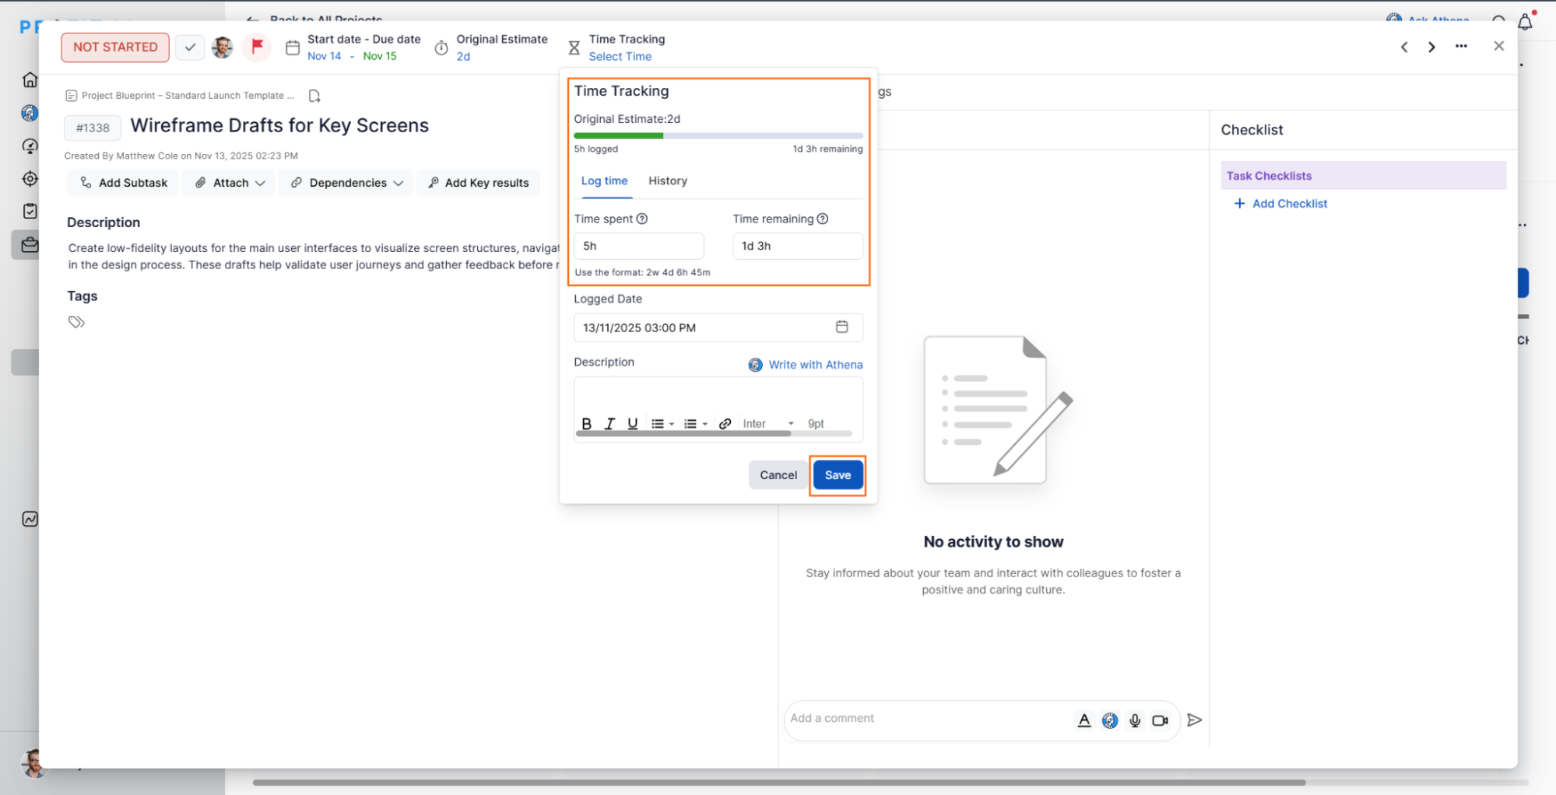
Task: Open the NOT STARTED status dropdown
Action: (x=115, y=47)
